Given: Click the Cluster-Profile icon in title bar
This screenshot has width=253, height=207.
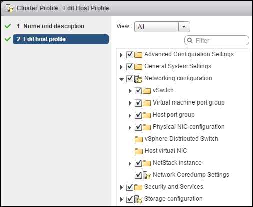Looking at the screenshot, I should [10, 8].
